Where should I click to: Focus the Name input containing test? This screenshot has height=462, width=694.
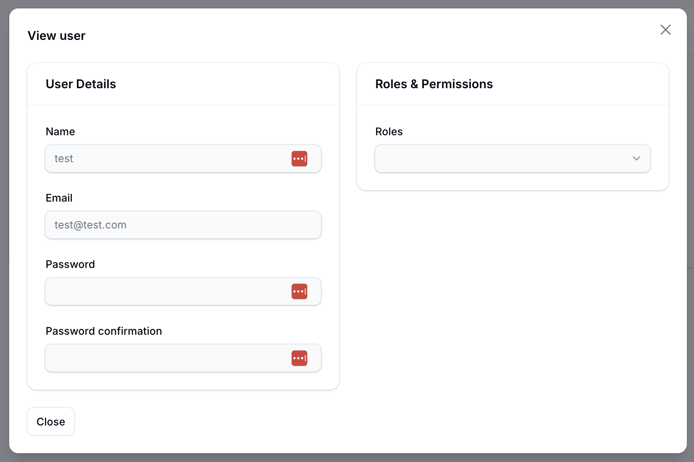(168, 159)
